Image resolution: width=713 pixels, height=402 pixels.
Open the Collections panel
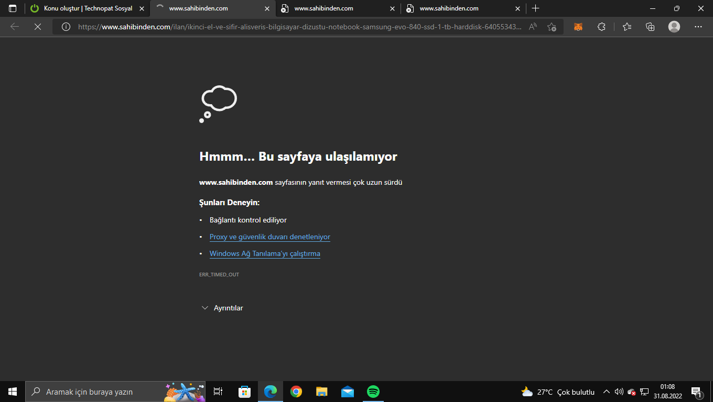pos(650,27)
